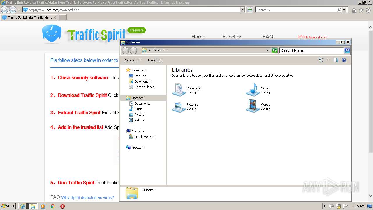Click the Traffic Spirit logo mascot
The image size is (373, 210).
pos(52,34)
